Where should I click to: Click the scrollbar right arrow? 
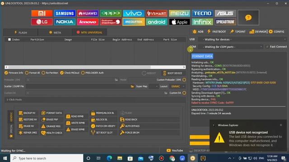(184, 67)
